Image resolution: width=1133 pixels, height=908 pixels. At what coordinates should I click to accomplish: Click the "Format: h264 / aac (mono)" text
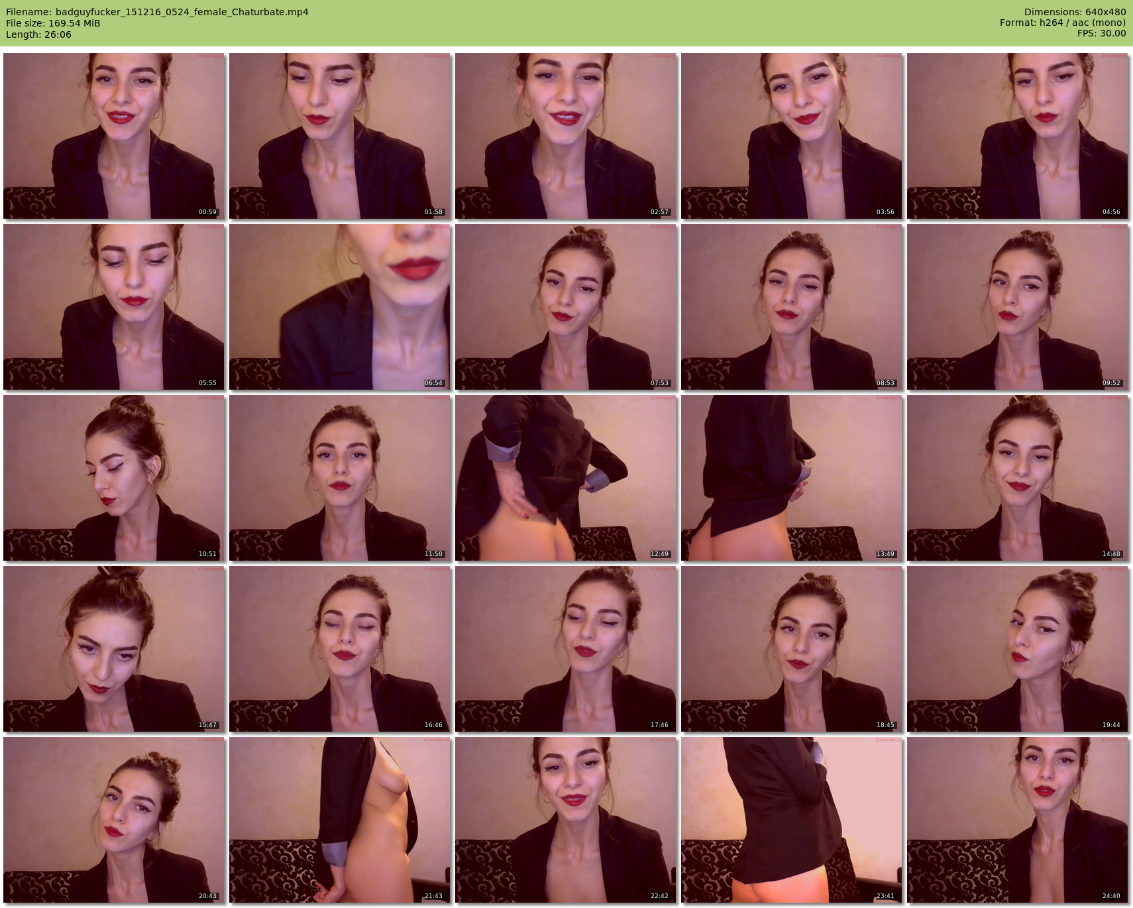(1063, 23)
